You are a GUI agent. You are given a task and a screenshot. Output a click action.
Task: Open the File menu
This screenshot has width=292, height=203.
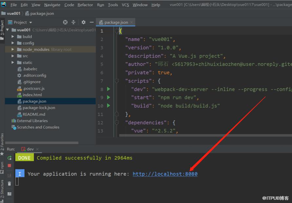click(x=13, y=5)
